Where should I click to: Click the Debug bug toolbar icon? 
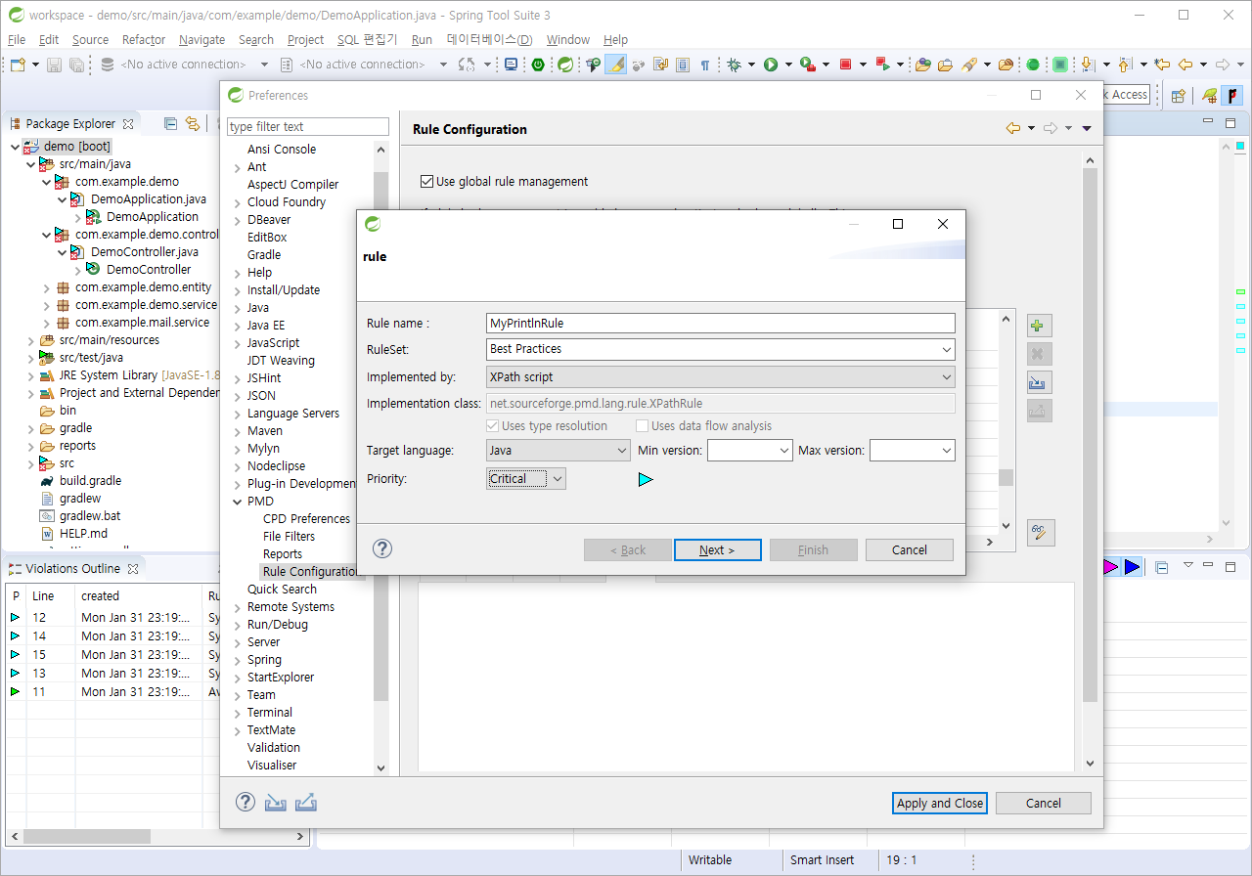tap(735, 65)
